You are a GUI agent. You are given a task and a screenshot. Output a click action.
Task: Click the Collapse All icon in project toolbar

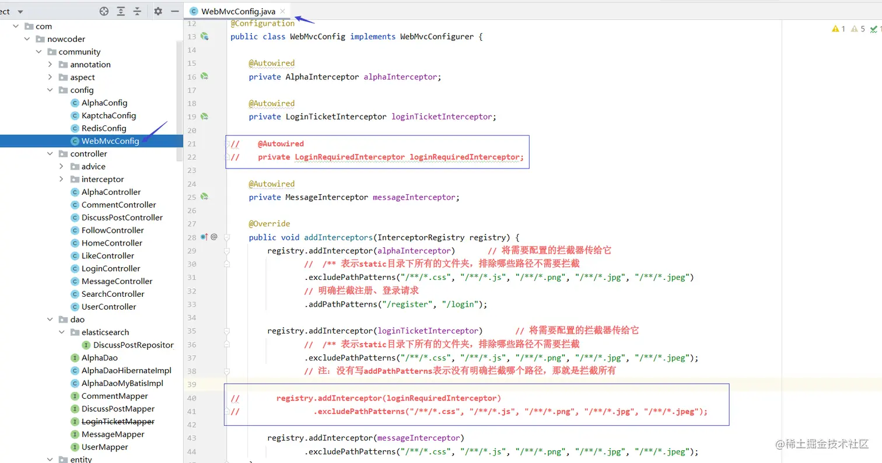pos(137,11)
